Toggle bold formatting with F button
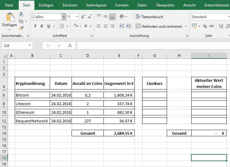The width and height of the screenshot is (230, 167). coord(36,26)
